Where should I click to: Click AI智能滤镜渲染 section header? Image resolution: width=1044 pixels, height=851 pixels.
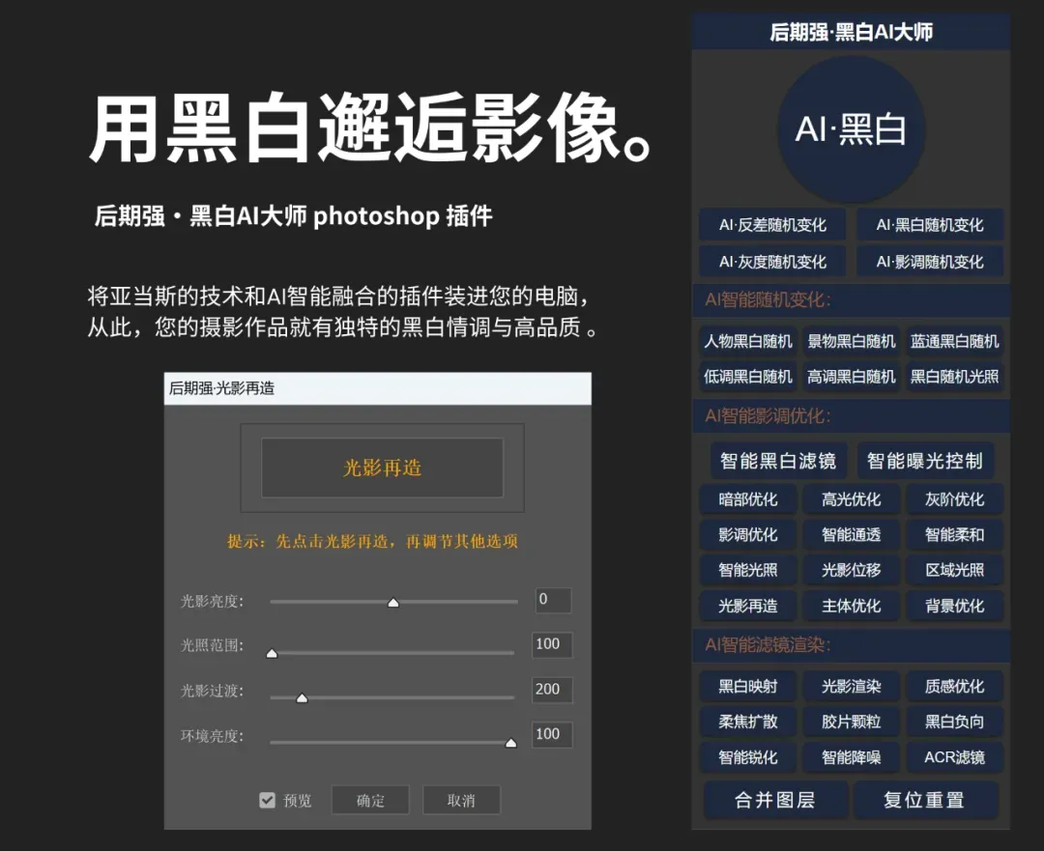tap(851, 644)
